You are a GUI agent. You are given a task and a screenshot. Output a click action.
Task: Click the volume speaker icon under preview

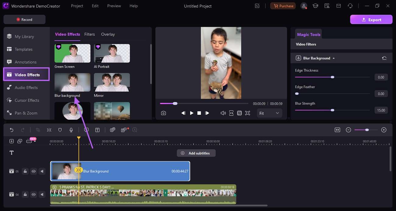[x=223, y=113]
